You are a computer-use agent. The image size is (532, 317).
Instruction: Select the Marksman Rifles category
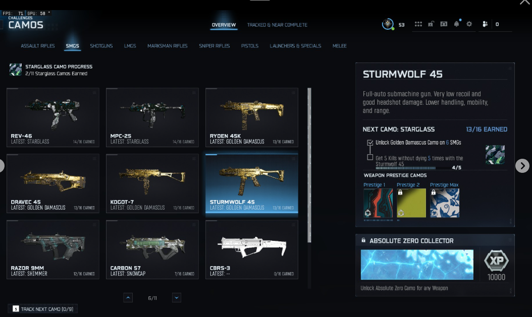coord(167,46)
